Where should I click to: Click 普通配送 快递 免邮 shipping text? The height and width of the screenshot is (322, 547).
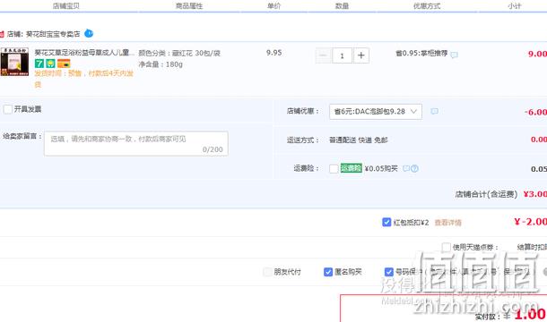pos(359,140)
